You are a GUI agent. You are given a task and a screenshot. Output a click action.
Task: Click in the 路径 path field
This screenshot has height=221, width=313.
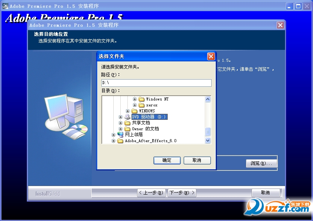[156, 83]
